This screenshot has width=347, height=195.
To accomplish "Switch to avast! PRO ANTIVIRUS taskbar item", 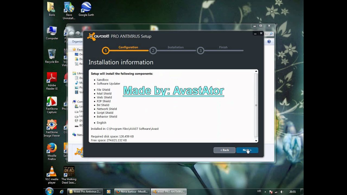I will (169, 191).
